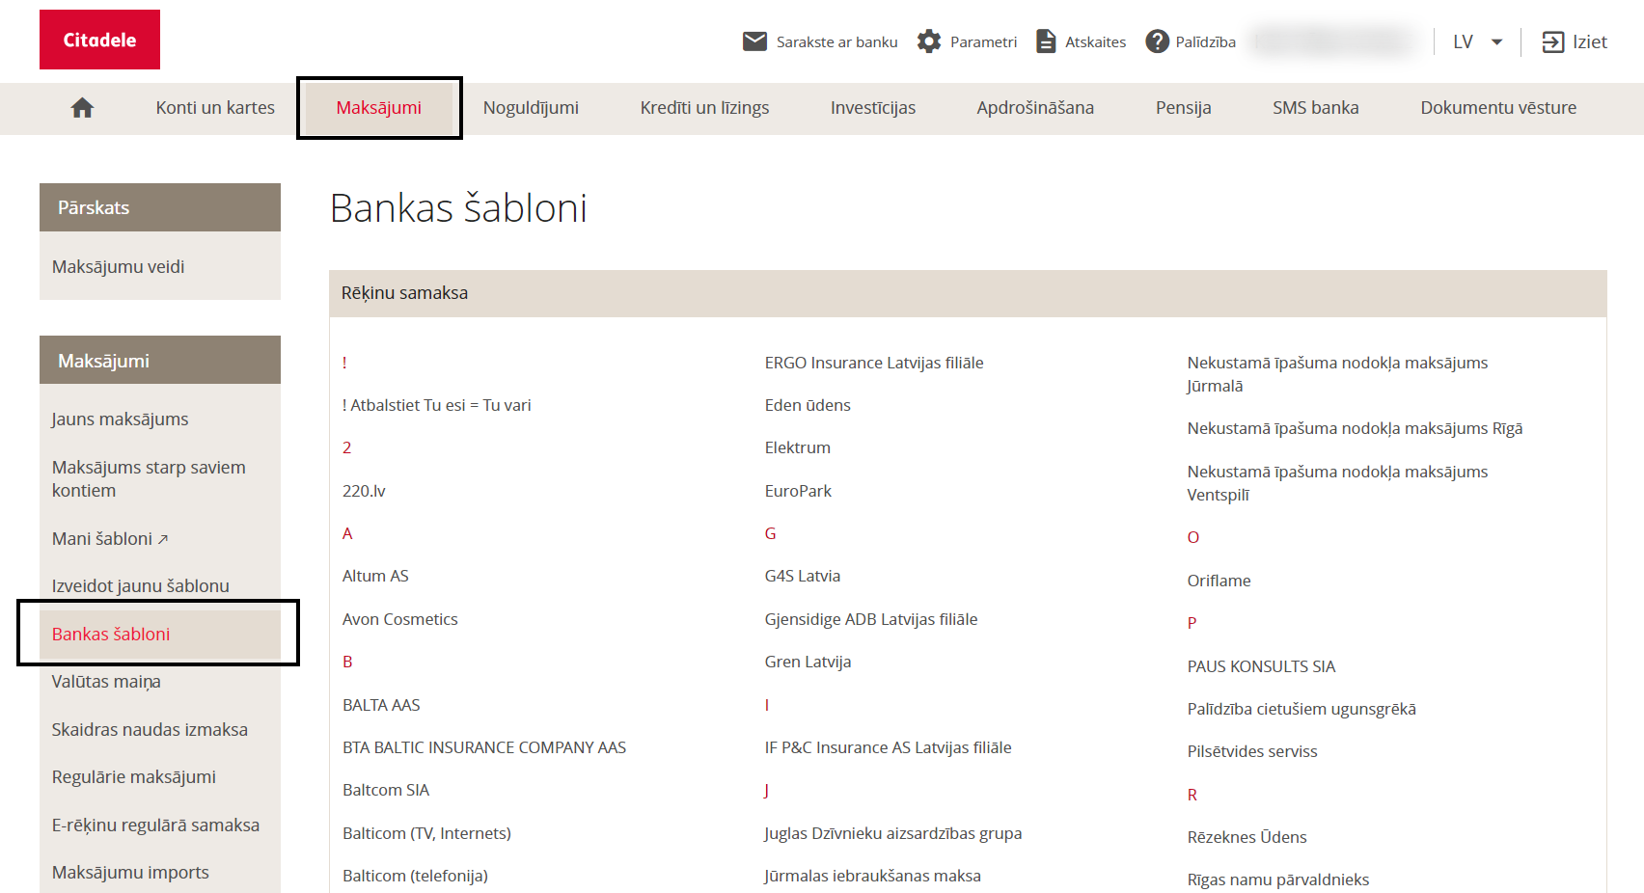Image resolution: width=1644 pixels, height=893 pixels.
Task: Click Palīdzība text link
Action: pos(1205,41)
